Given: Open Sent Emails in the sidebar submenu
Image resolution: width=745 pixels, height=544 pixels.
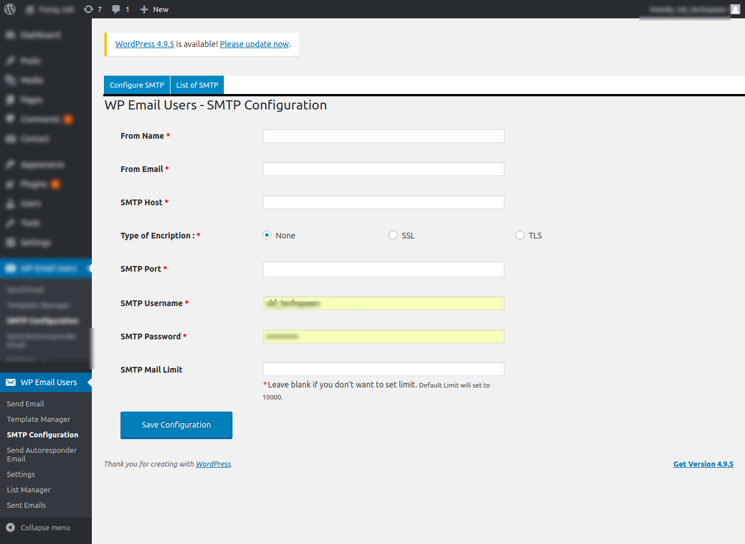Looking at the screenshot, I should 26,505.
